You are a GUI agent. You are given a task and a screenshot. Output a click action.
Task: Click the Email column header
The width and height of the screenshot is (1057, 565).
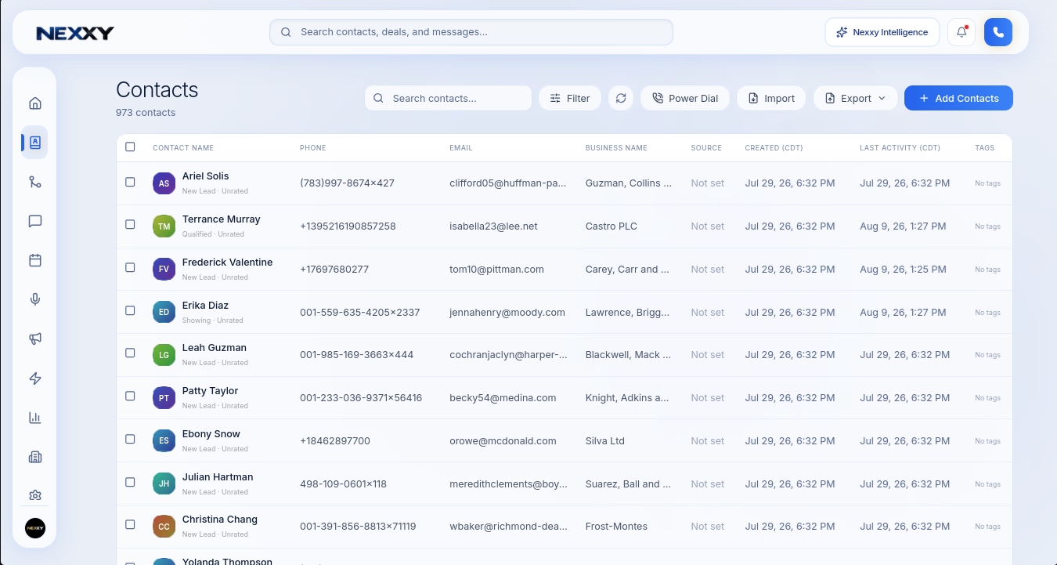coord(461,147)
